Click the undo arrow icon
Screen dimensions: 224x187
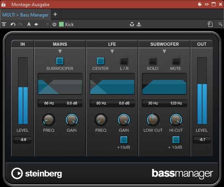tap(13, 24)
